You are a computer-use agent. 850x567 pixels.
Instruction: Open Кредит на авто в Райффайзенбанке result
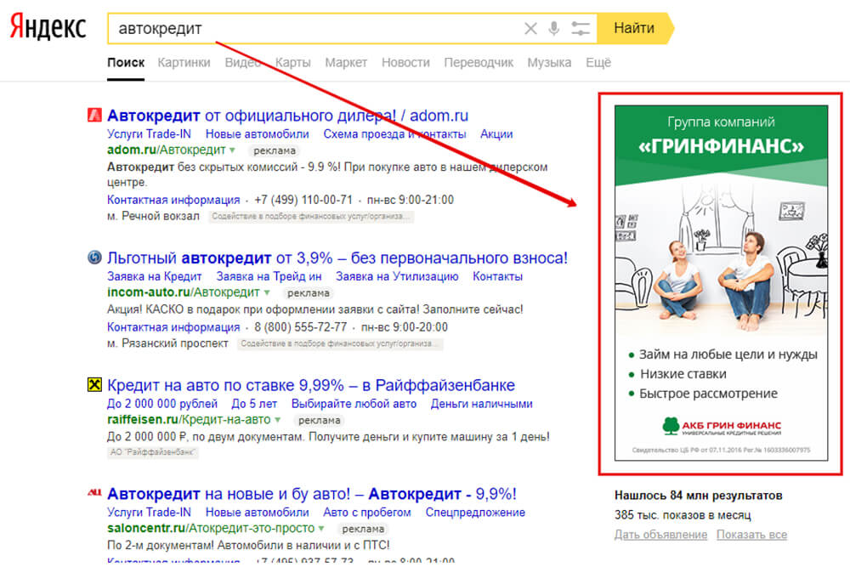(311, 385)
